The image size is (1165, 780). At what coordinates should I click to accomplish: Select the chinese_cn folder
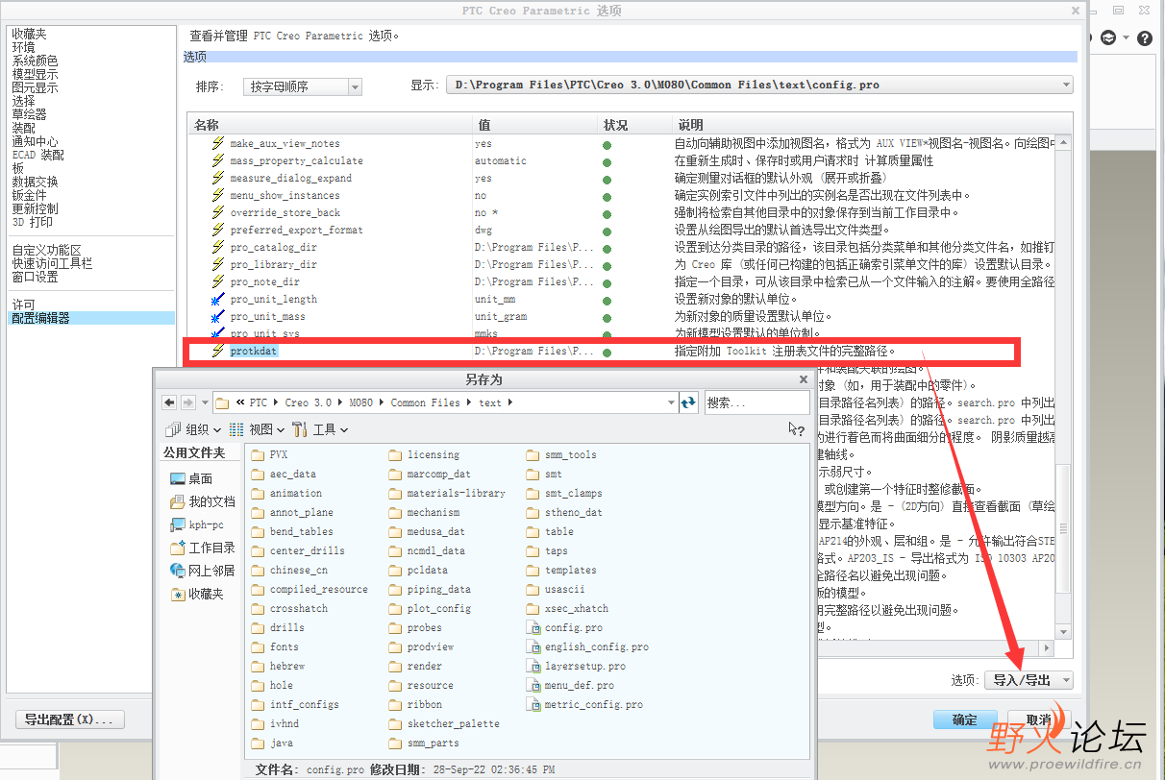(289, 570)
